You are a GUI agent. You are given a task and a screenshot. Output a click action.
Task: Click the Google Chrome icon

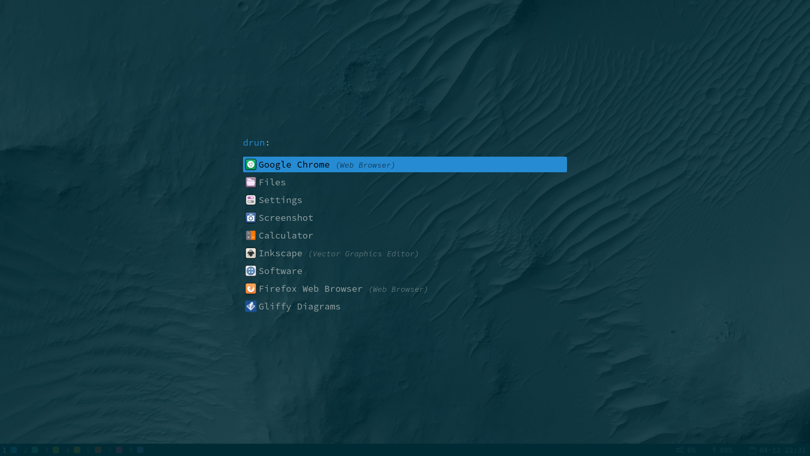[251, 165]
